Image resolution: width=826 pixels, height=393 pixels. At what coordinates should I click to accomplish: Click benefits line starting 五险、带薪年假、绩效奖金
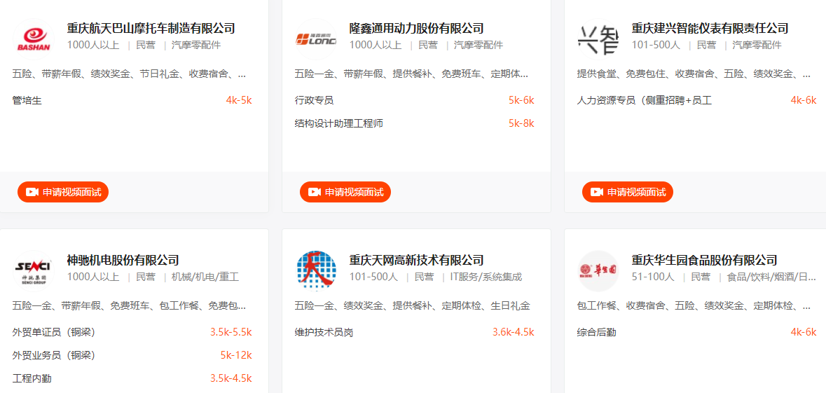click(x=129, y=74)
